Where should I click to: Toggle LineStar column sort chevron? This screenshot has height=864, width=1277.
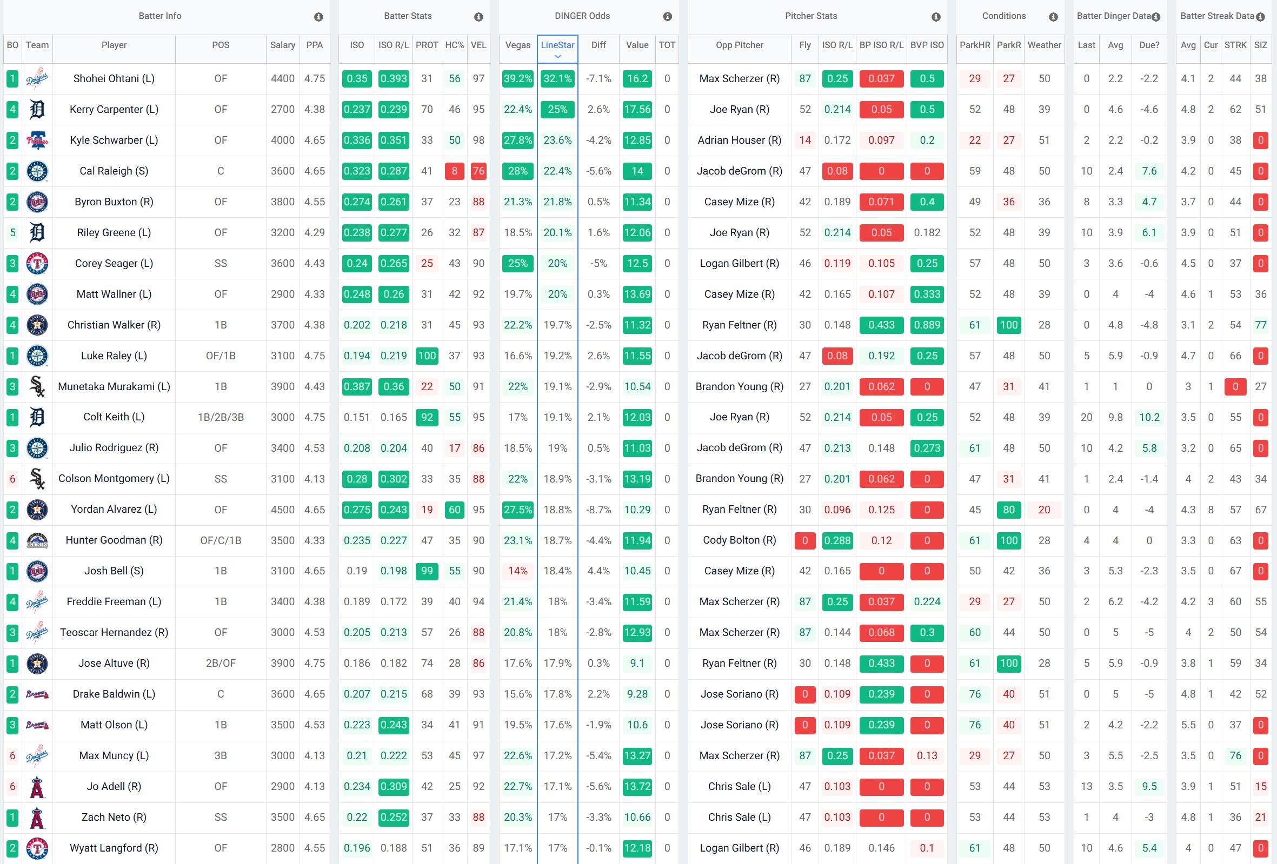pyautogui.click(x=557, y=57)
